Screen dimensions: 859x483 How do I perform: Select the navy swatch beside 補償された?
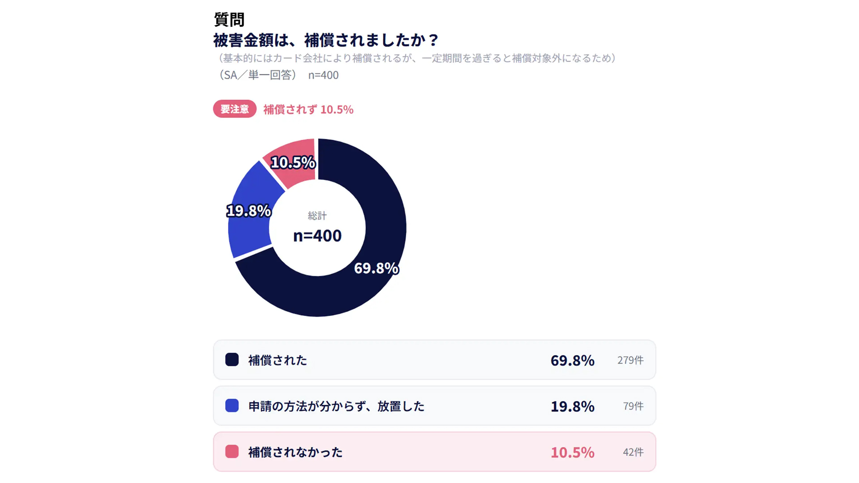click(232, 360)
